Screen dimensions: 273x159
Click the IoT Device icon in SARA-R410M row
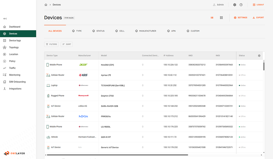point(48,106)
